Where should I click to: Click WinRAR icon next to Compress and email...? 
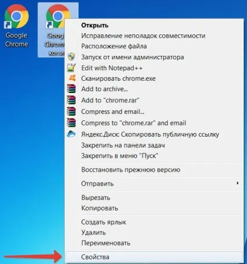(x=71, y=112)
